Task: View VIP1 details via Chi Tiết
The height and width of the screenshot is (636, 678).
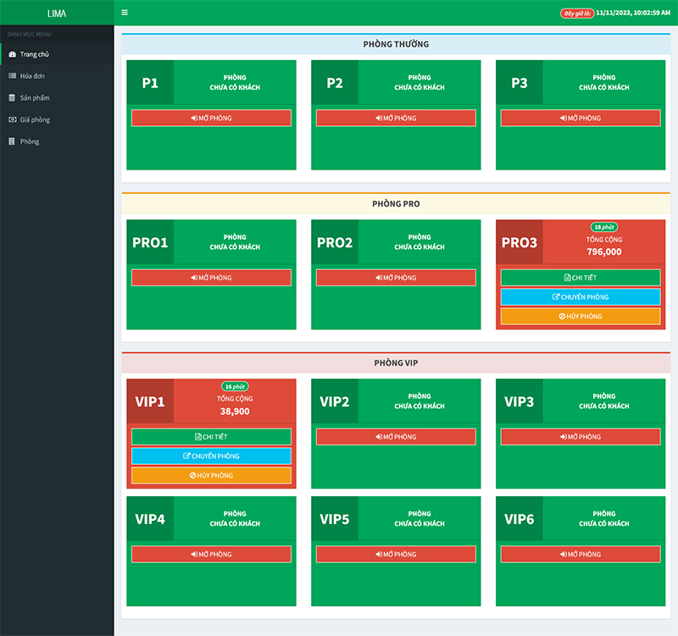Action: tap(211, 437)
